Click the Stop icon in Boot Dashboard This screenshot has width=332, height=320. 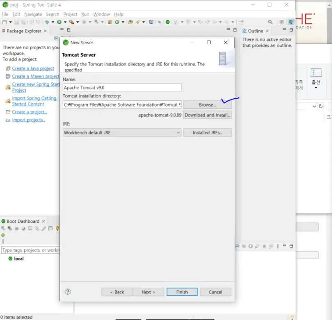(x=17, y=229)
